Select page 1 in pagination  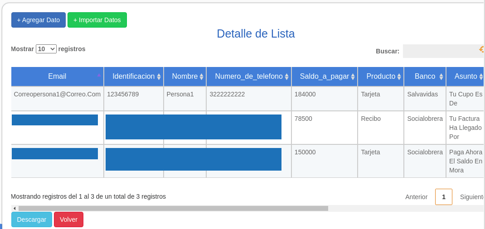click(444, 197)
